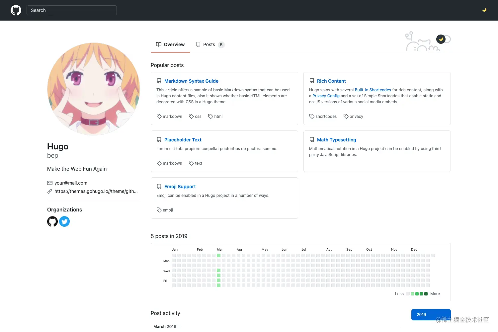This screenshot has width=498, height=332.
Task: Open the Placeholder Text post
Action: tap(183, 140)
